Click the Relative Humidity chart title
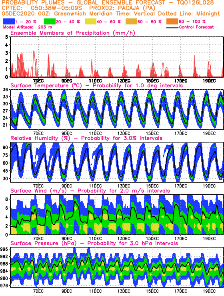 (86, 138)
